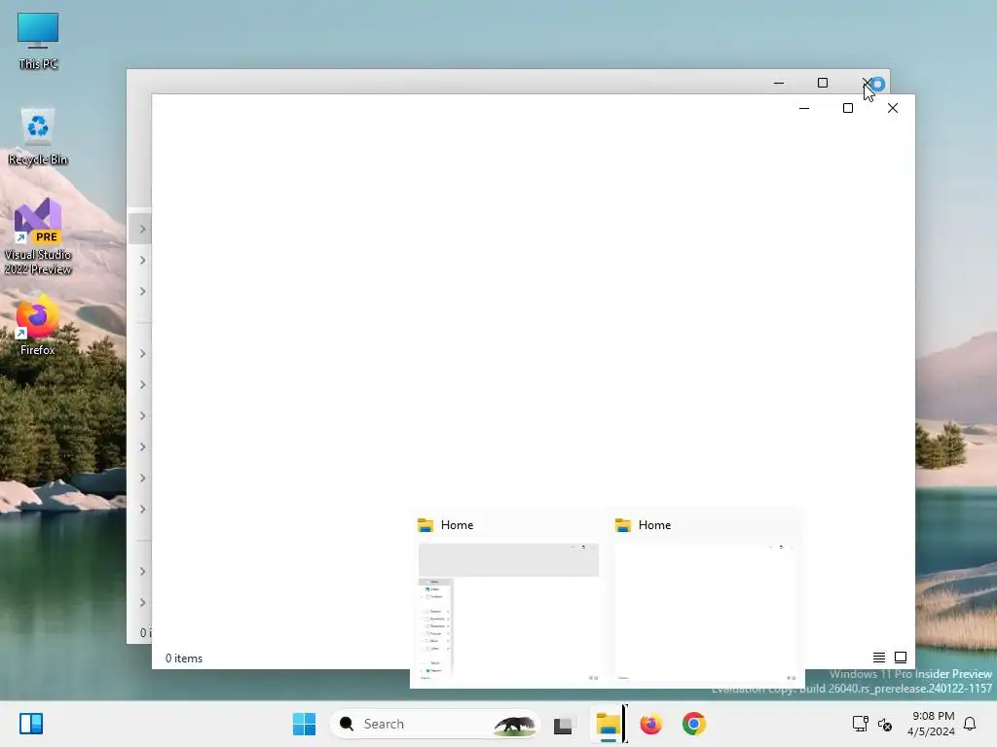
Task: Close the back Explorer window
Action: 867,83
